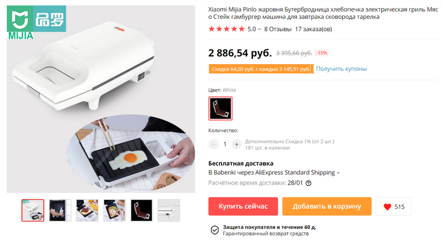Click the five-star rating icons
Image resolution: width=443 pixels, height=240 pixels.
coord(226,29)
